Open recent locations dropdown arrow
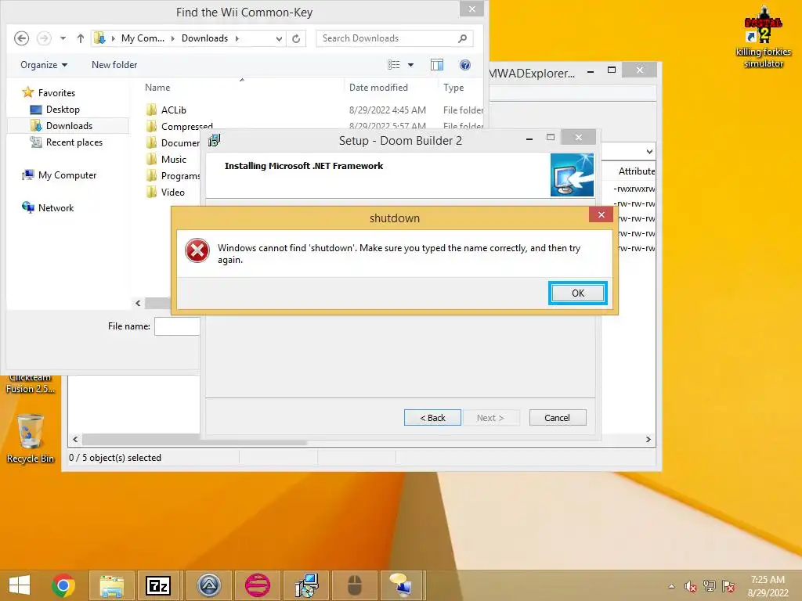The height and width of the screenshot is (601, 802). (63, 38)
